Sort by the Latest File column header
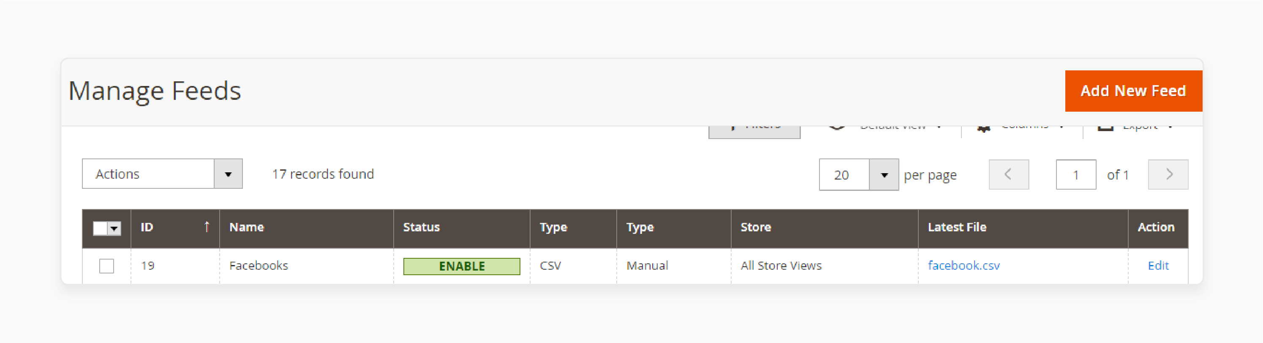This screenshot has height=343, width=1263. tap(1023, 228)
